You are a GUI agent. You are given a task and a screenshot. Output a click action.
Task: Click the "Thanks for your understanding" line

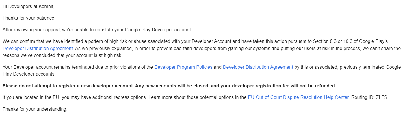tap(35, 109)
